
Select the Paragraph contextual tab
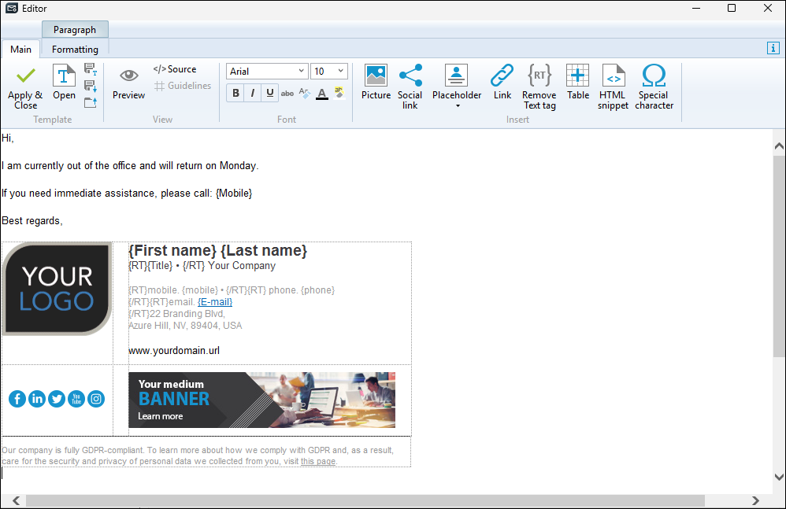(75, 30)
